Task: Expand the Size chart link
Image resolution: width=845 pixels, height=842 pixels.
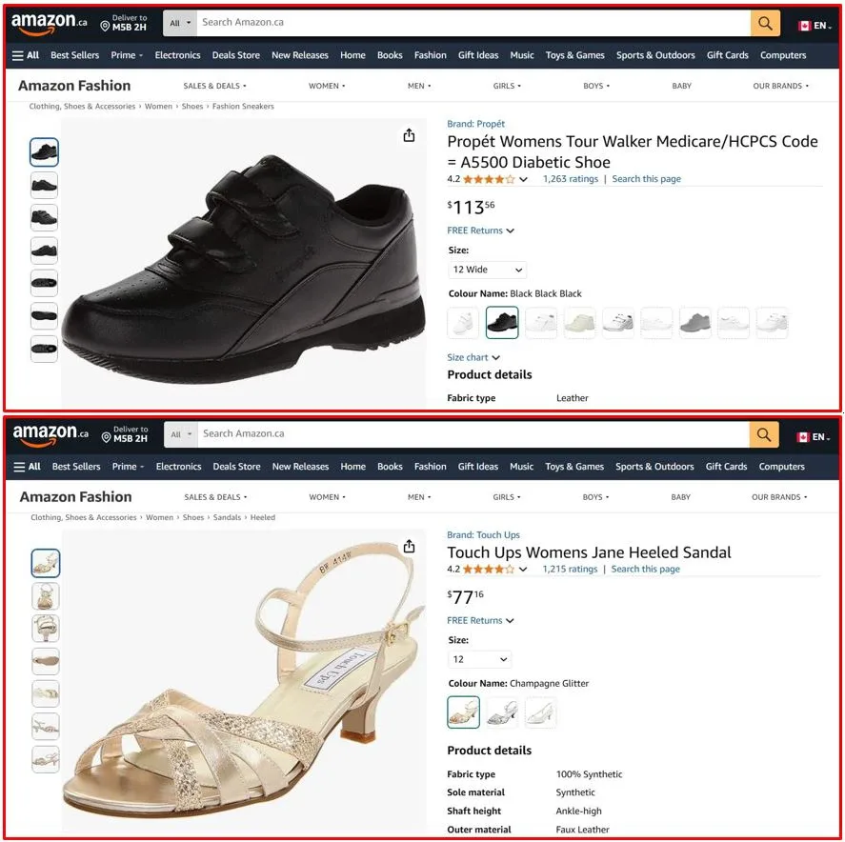Action: coord(473,357)
